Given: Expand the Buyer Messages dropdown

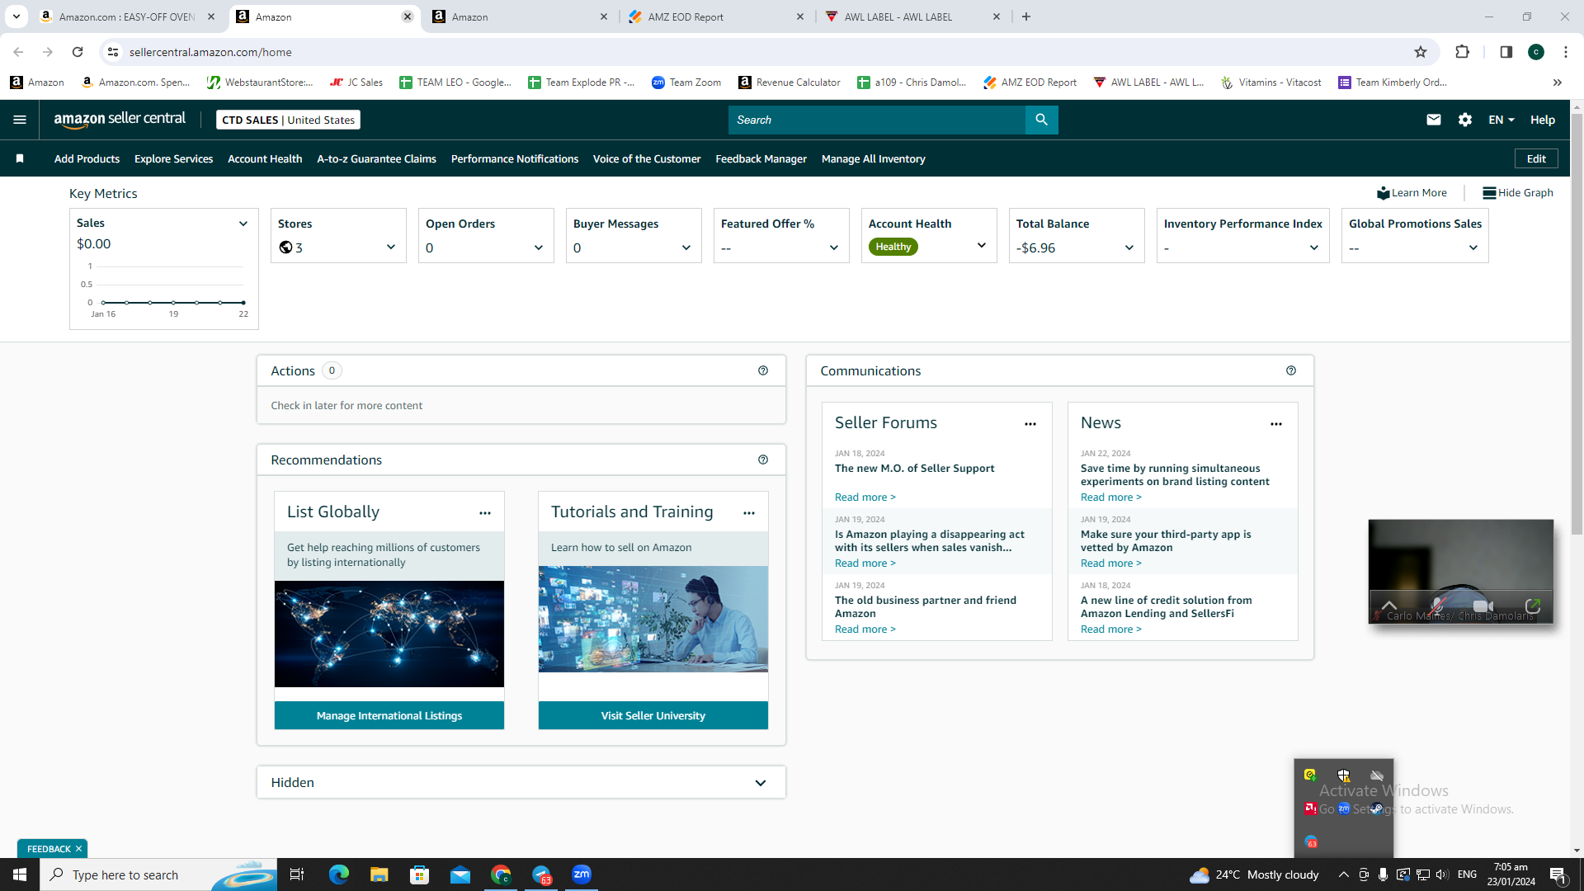Looking at the screenshot, I should tap(686, 247).
